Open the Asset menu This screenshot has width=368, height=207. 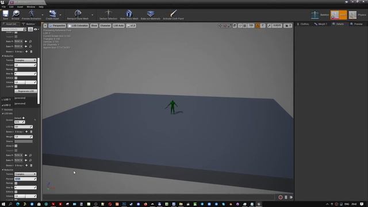pyautogui.click(x=20, y=7)
